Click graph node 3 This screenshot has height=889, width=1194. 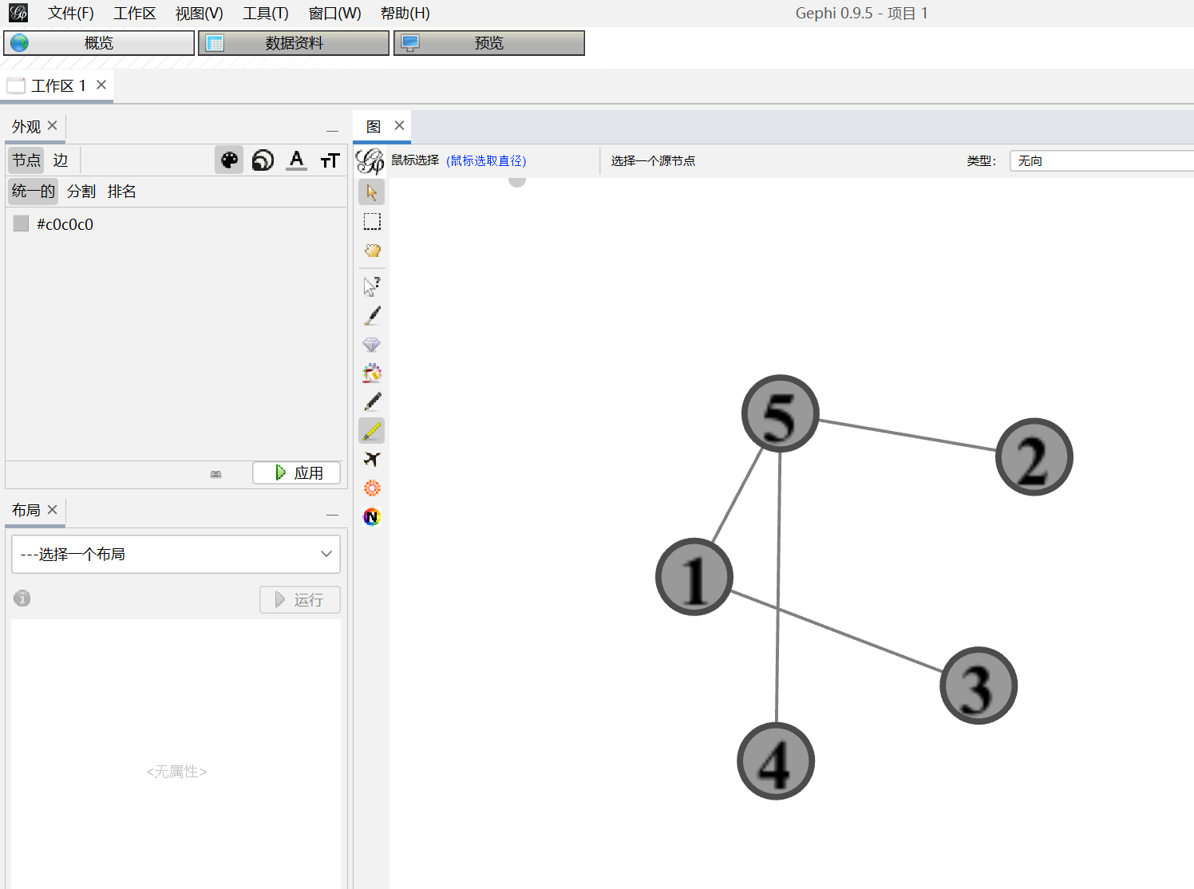coord(978,686)
